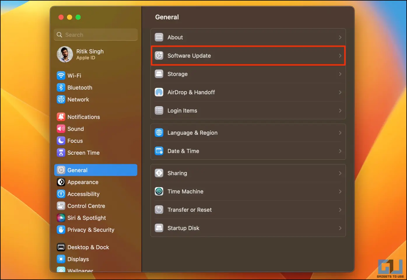Click the Privacy & Security hand icon
407x280 pixels.
(61, 230)
